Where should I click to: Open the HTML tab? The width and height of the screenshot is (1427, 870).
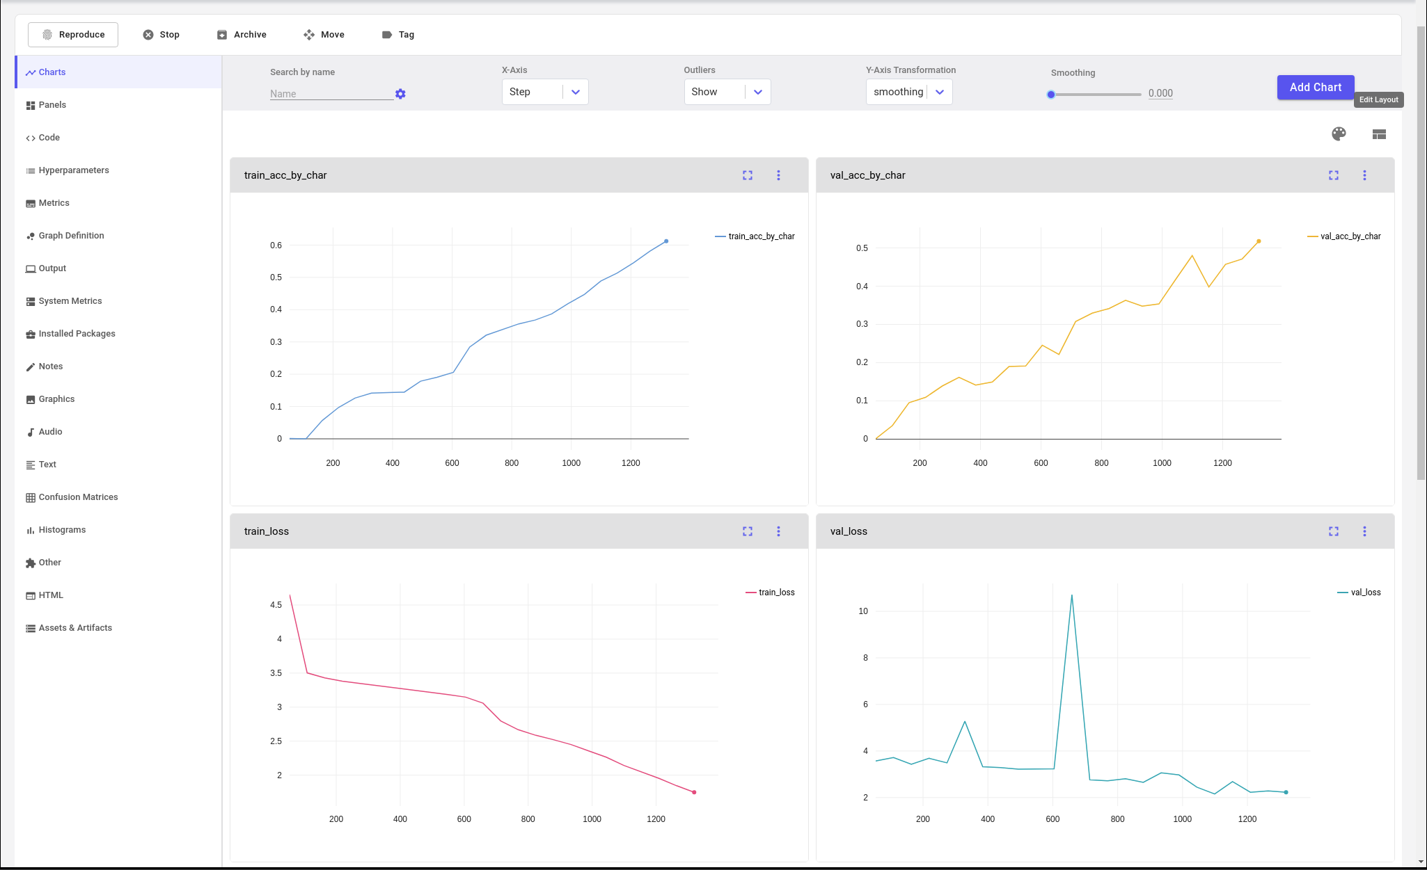[x=118, y=595]
